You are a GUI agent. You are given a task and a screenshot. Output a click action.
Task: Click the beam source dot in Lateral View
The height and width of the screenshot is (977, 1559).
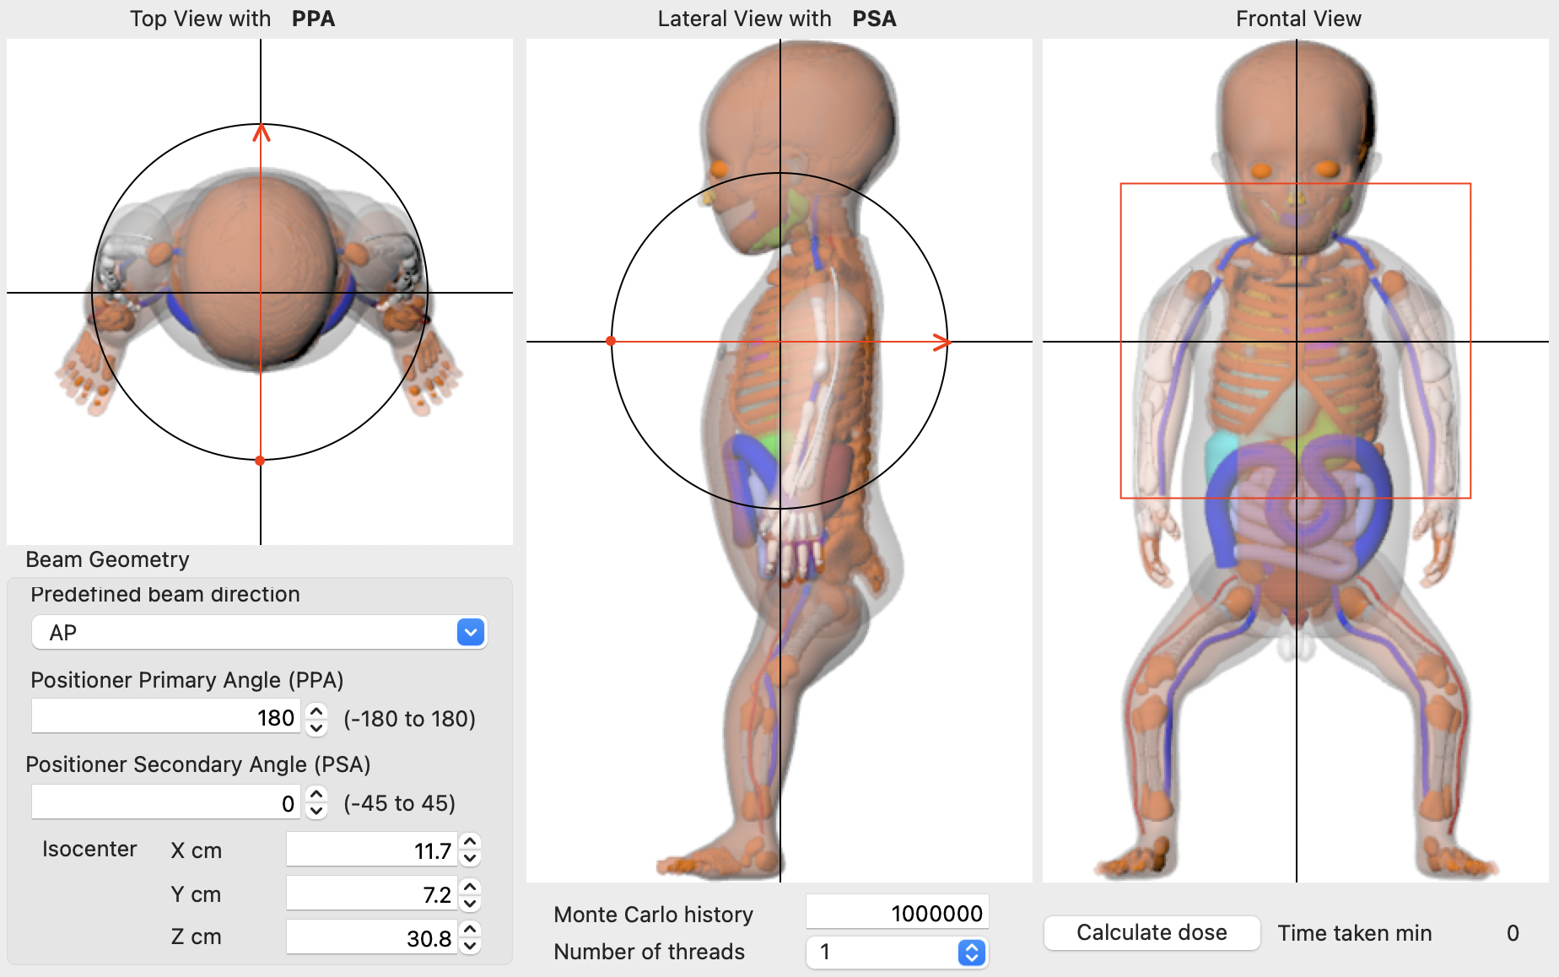pyautogui.click(x=611, y=341)
